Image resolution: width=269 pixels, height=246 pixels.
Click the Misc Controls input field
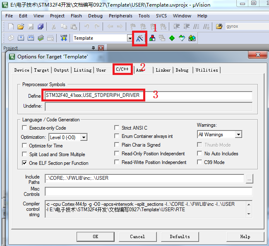click(x=149, y=191)
